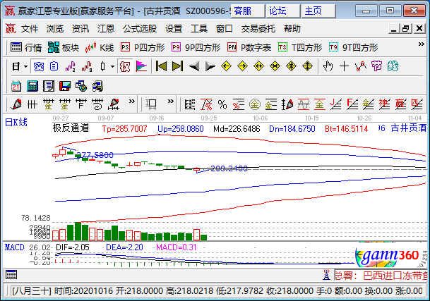The height and width of the screenshot is (301, 430).
Task: Click the floppy disk save icon
Action: 65,86
